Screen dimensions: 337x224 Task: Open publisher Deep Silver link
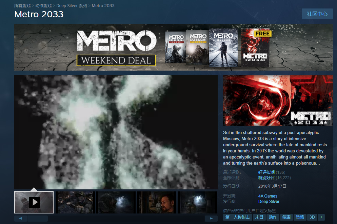click(x=269, y=202)
